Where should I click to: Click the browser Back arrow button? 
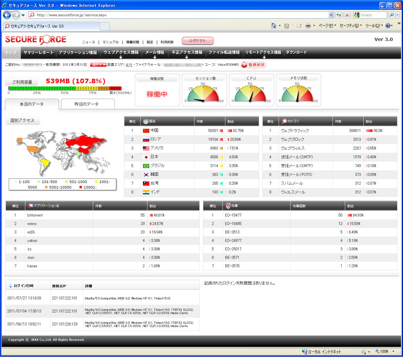pos(7,15)
